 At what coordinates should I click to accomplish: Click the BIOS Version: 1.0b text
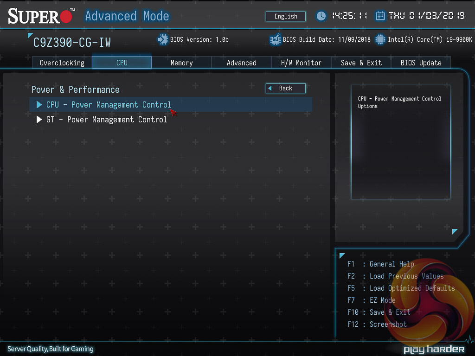199,39
